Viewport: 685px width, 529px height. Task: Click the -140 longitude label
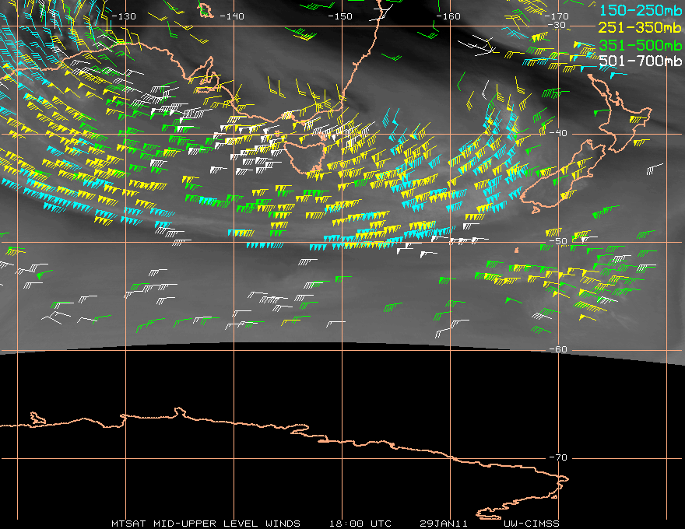tap(232, 16)
